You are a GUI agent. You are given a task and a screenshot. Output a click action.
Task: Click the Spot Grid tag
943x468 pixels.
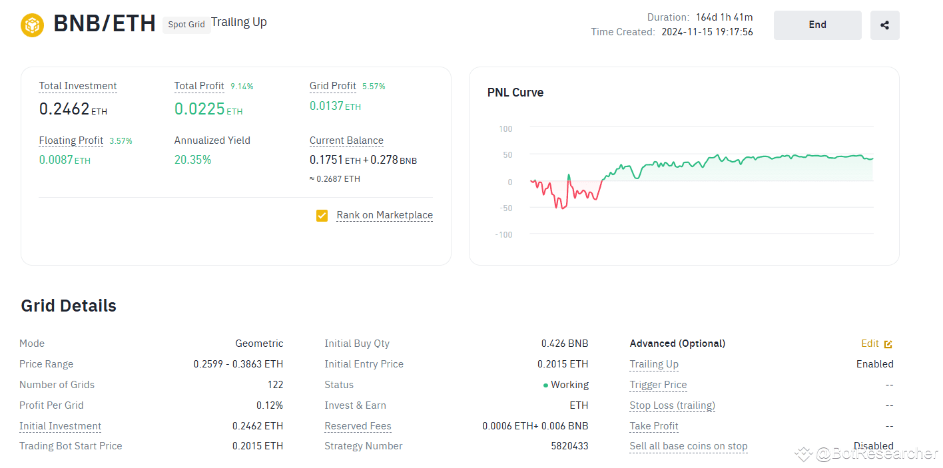coord(186,25)
